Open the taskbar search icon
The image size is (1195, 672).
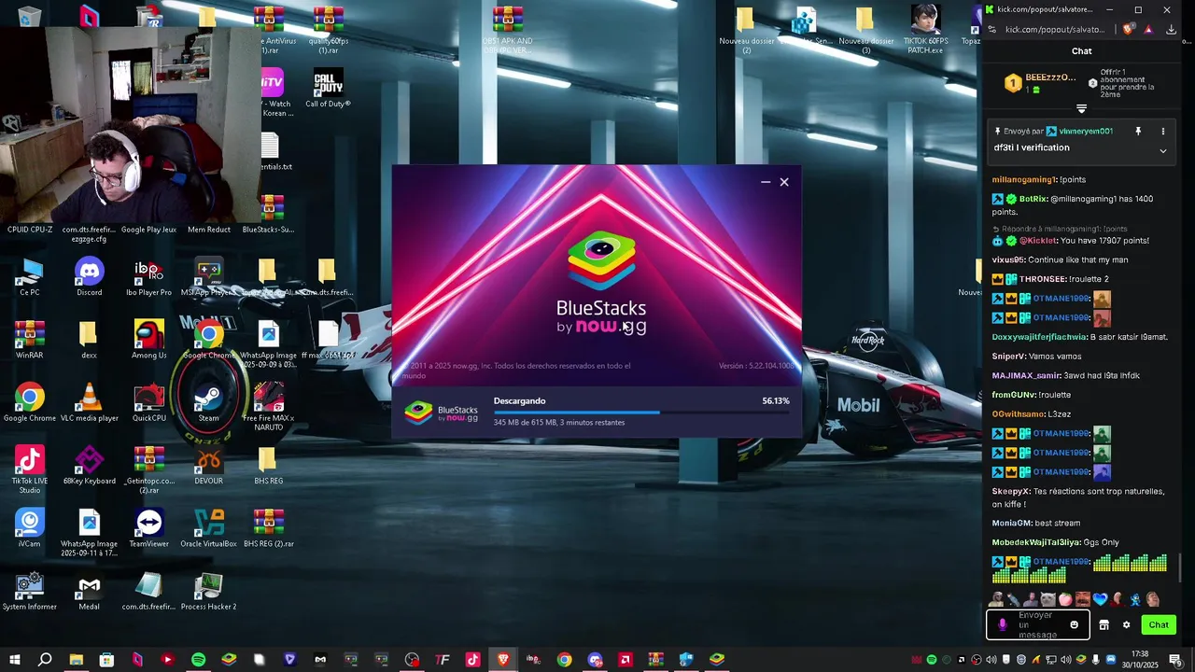(x=45, y=660)
